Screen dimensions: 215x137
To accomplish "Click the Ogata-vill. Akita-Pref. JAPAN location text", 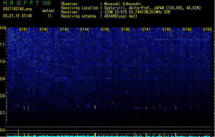I will [x=152, y=8].
